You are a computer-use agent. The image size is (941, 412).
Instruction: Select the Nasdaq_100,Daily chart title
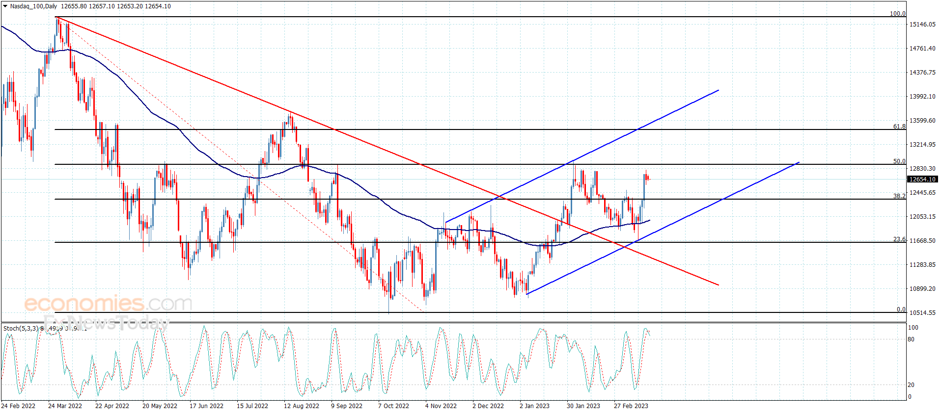tap(33, 6)
